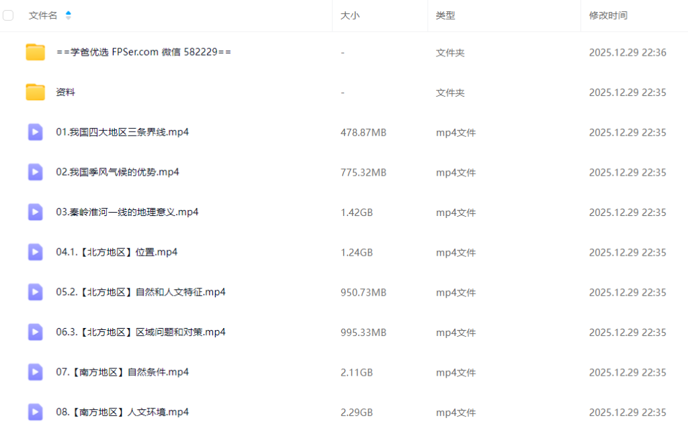Click the video icon of 01.我国四大地区三条界线.mp4
Viewport: 688px width, 436px height.
35,132
